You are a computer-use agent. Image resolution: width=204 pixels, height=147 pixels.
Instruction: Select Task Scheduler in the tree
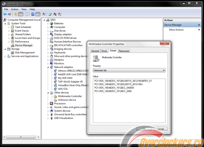pos(23,27)
